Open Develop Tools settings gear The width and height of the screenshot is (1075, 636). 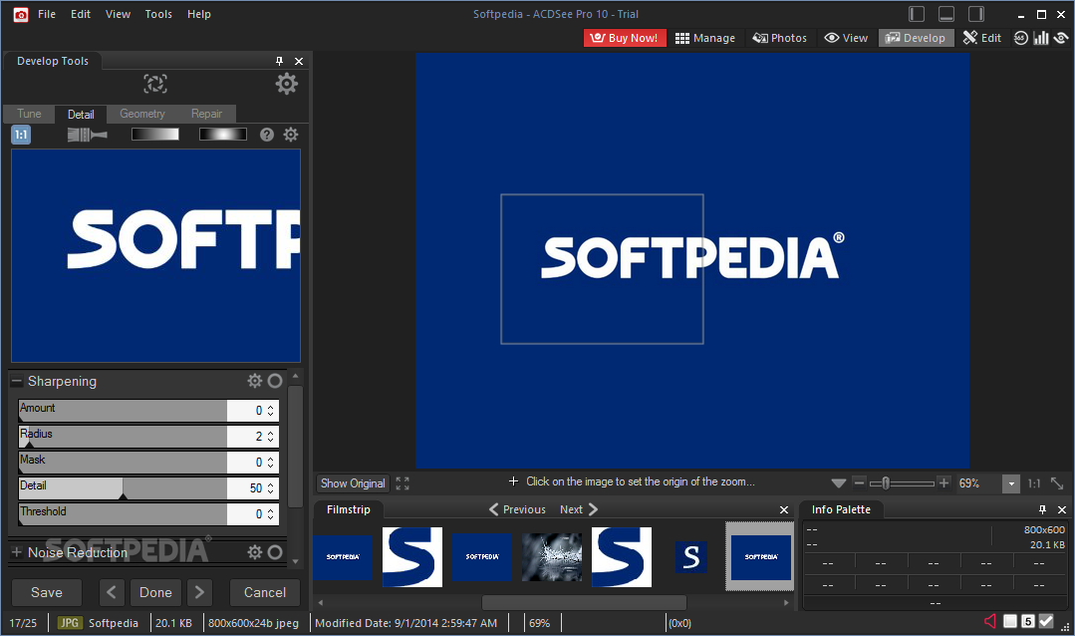[x=287, y=84]
